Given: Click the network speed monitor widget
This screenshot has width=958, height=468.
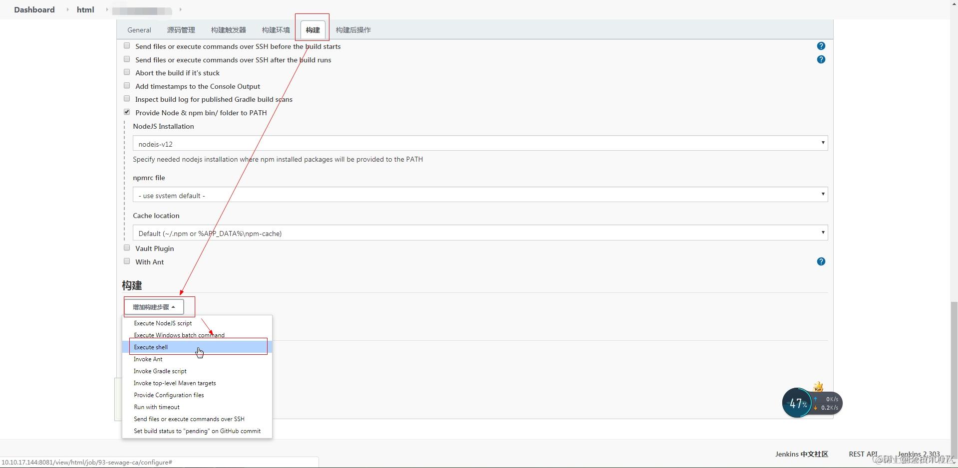Looking at the screenshot, I should pos(812,403).
